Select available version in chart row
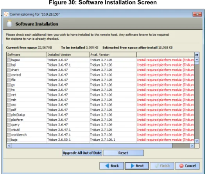This screenshot has width=206, height=174. coord(101,70)
